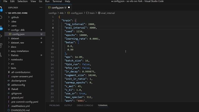Open the .copier-answers.yml file
199x112 pixels.
coord(22,77)
